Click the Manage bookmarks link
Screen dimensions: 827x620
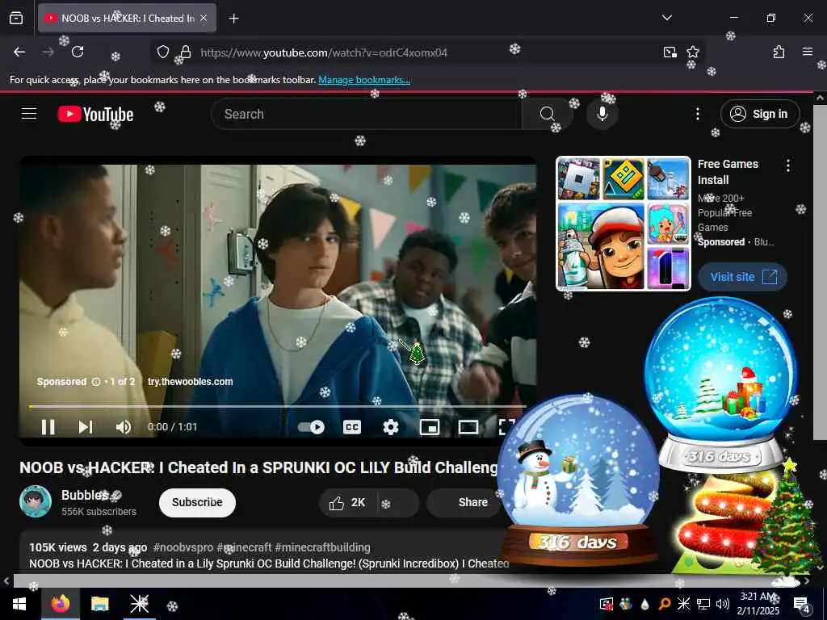click(x=364, y=80)
